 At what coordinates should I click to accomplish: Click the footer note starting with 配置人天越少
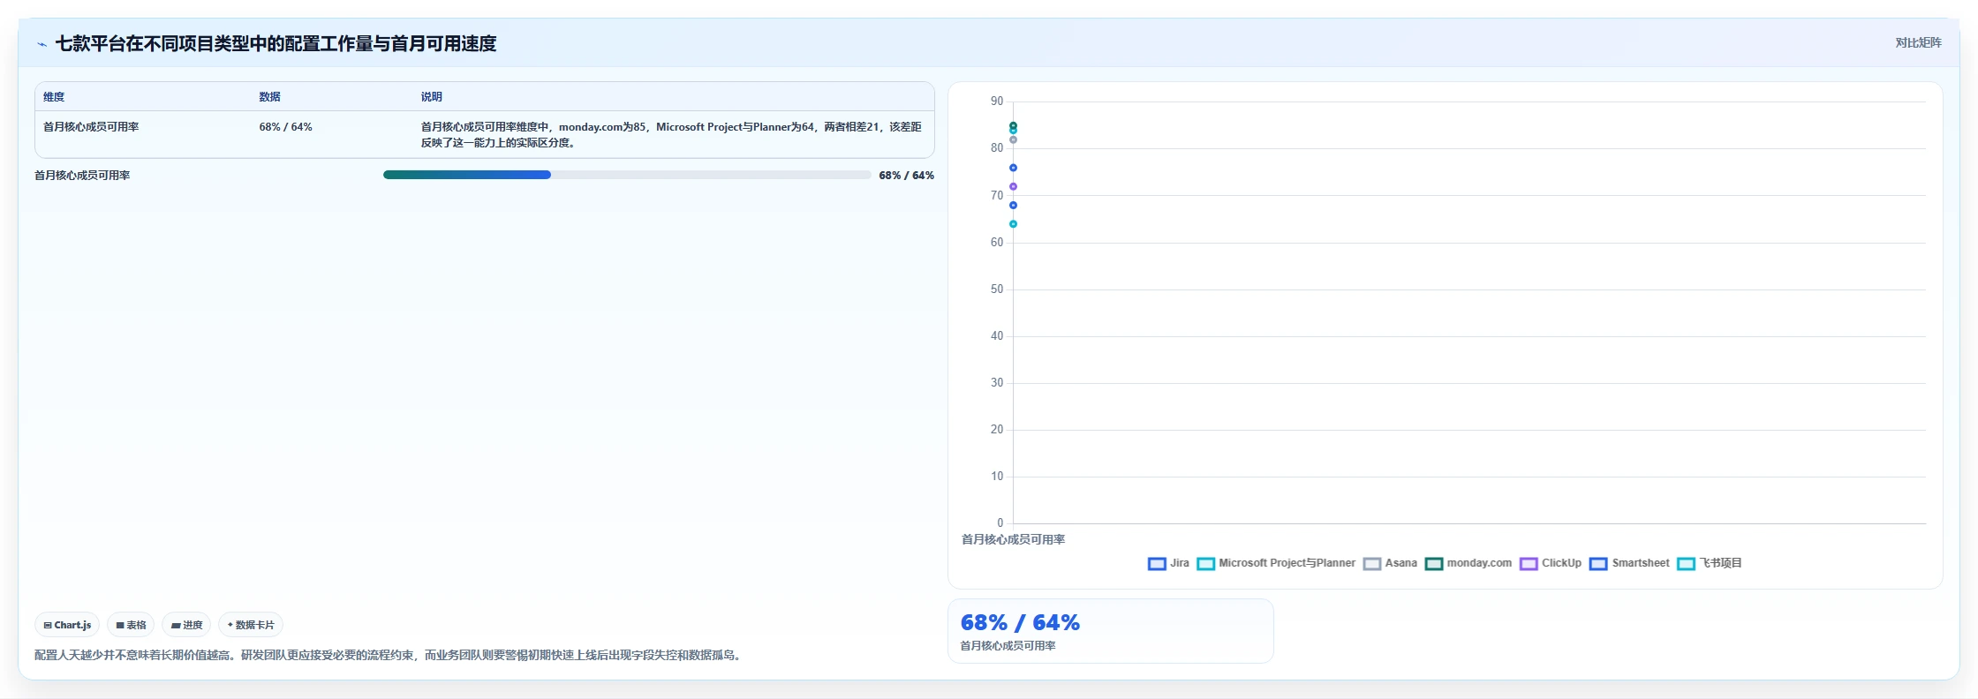point(389,655)
